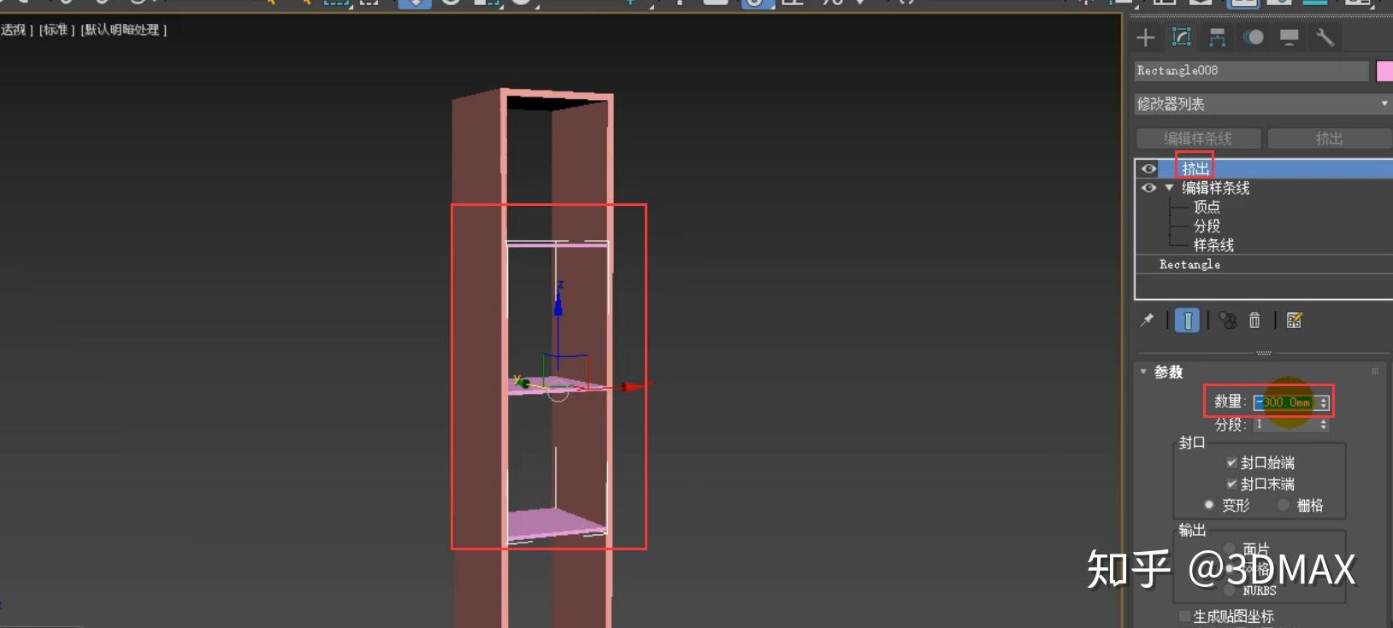The image size is (1393, 628).
Task: Click the 分段 segments value field
Action: pyautogui.click(x=1285, y=425)
